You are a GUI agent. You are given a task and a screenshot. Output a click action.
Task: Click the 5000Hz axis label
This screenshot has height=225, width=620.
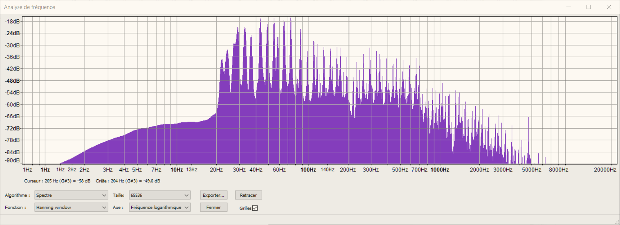coord(531,170)
